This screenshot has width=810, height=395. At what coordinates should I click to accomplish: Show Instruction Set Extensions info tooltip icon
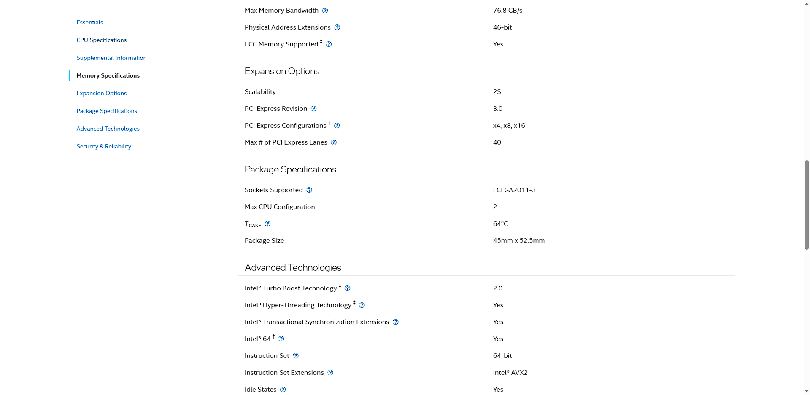click(x=330, y=373)
